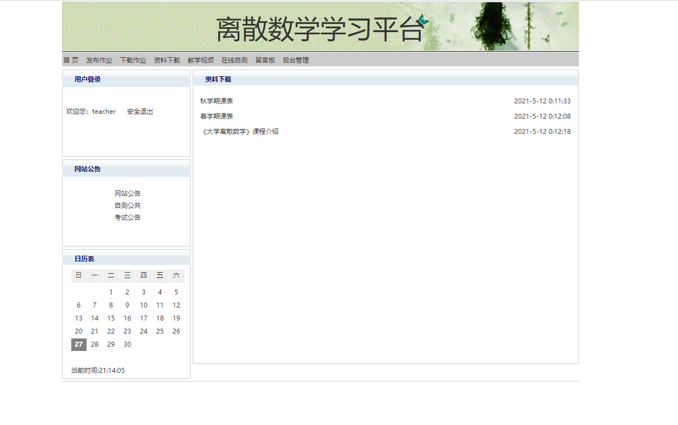Download the 春学期课表 file
This screenshot has height=425, width=678.
(217, 116)
